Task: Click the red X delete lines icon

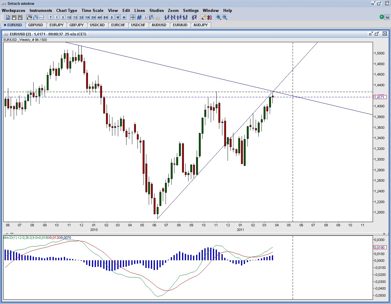Action: 210,17
